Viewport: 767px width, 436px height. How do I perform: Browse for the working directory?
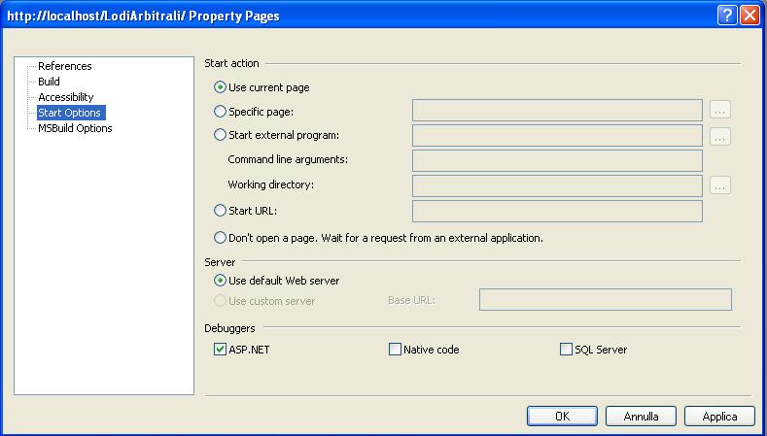coord(720,185)
